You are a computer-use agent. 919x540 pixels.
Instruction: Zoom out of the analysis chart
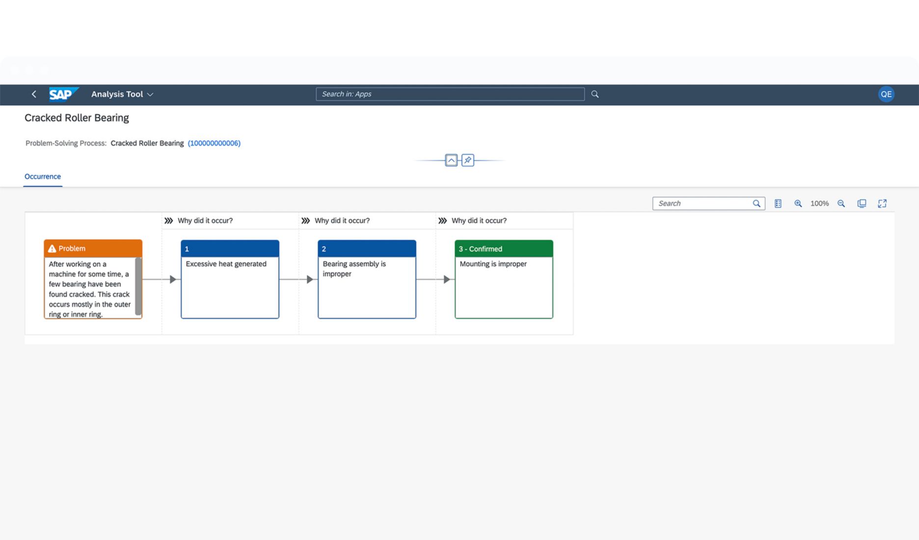point(841,203)
